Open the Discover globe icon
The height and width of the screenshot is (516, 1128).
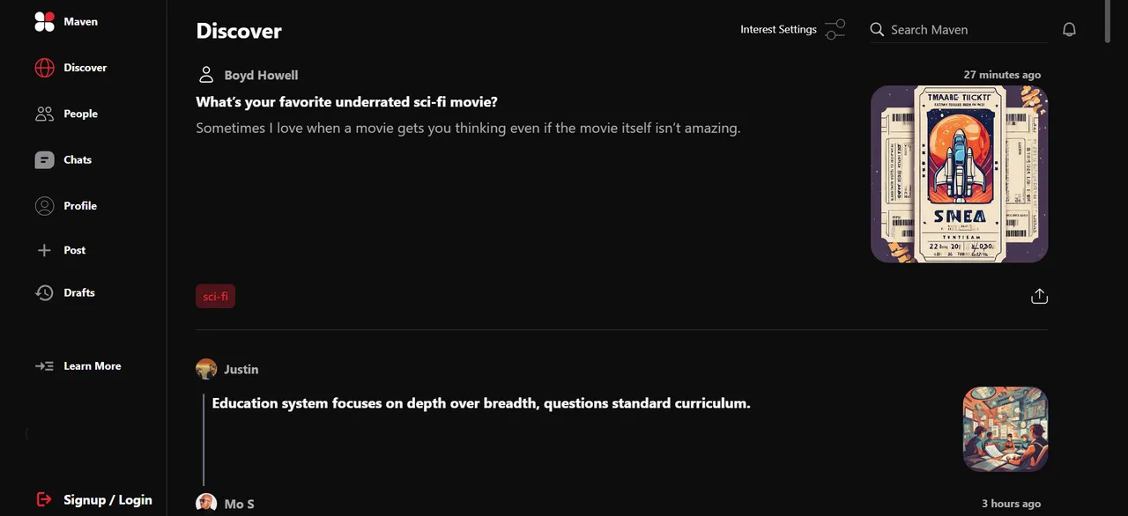44,68
